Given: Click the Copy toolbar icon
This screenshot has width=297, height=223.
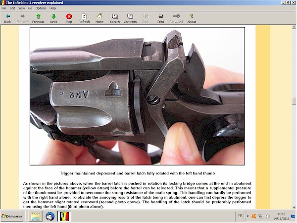Looking at the screenshot, I should (x=146, y=19).
